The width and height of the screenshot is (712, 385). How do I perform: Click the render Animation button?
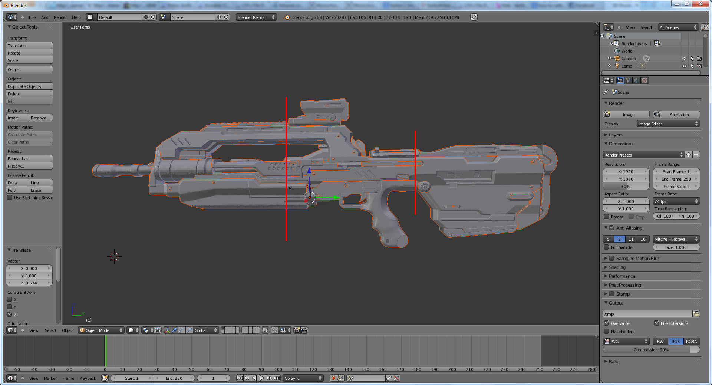676,114
